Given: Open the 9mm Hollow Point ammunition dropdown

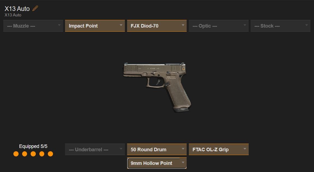Looking at the screenshot, I should click(x=157, y=163).
